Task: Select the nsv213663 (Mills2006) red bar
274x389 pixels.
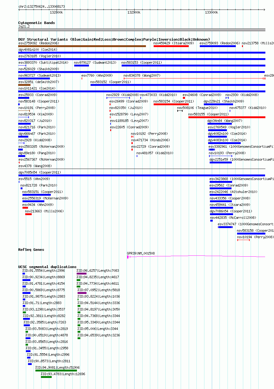Action: [x=28, y=214]
